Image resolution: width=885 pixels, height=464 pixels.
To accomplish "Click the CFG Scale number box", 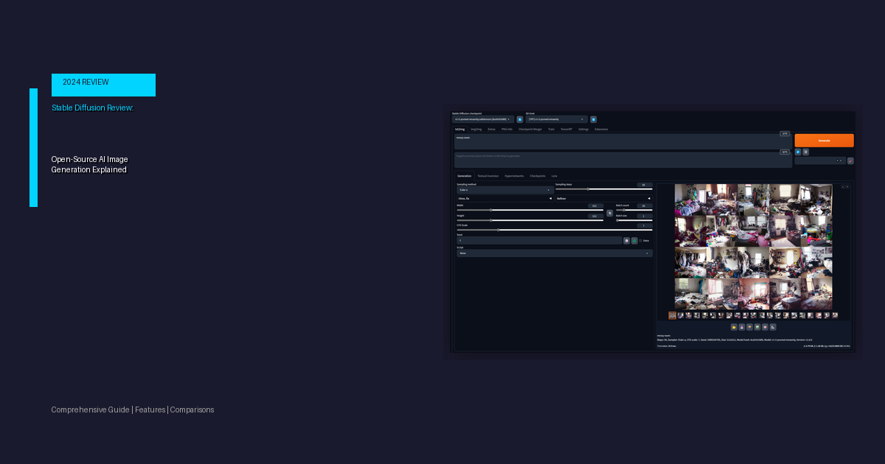I will [645, 225].
